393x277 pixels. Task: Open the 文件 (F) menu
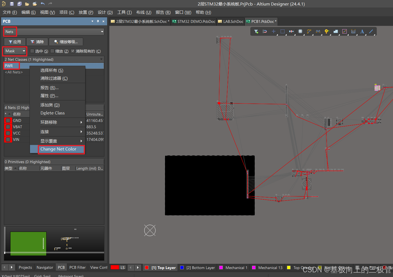(x=10, y=12)
